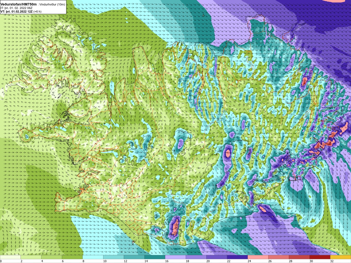Click the legend scale label "8"
This screenshot has width=351, height=263.
coord(83,261)
